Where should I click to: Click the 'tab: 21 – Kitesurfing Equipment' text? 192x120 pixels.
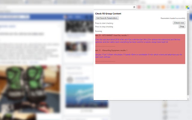point(111,50)
